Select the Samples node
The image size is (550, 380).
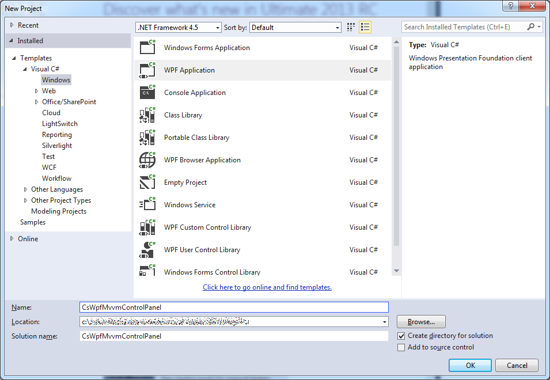[33, 222]
